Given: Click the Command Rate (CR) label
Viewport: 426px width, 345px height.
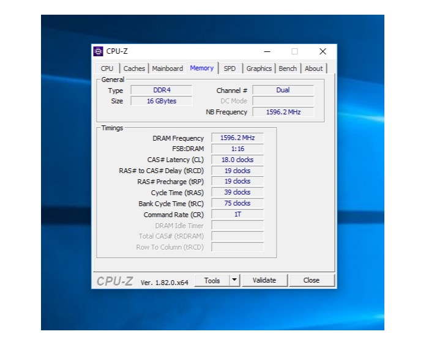Looking at the screenshot, I should click(174, 215).
